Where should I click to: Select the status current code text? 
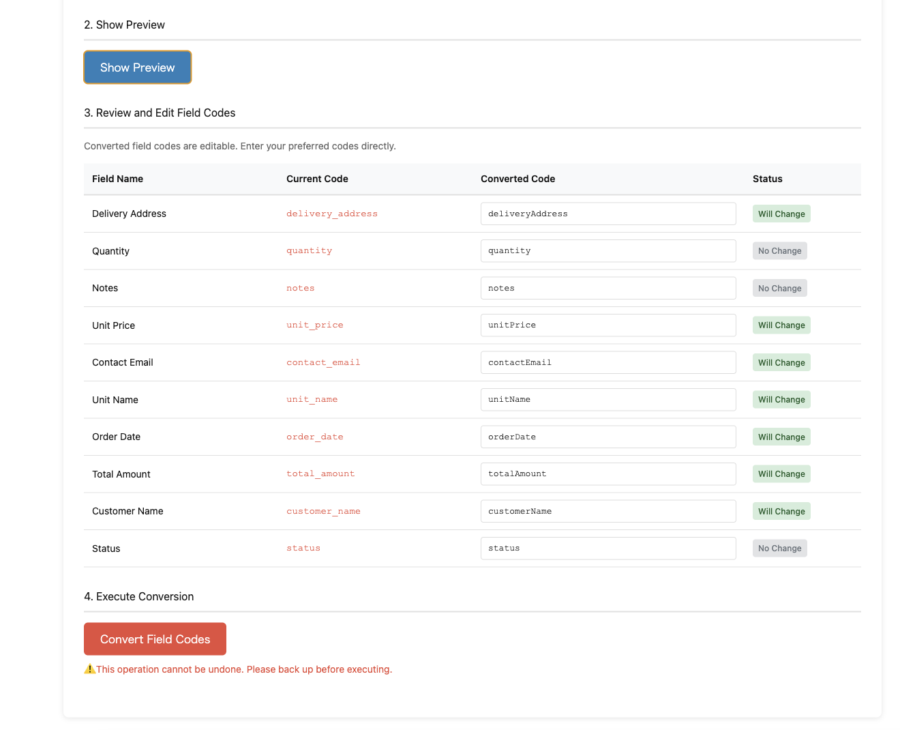(x=303, y=549)
